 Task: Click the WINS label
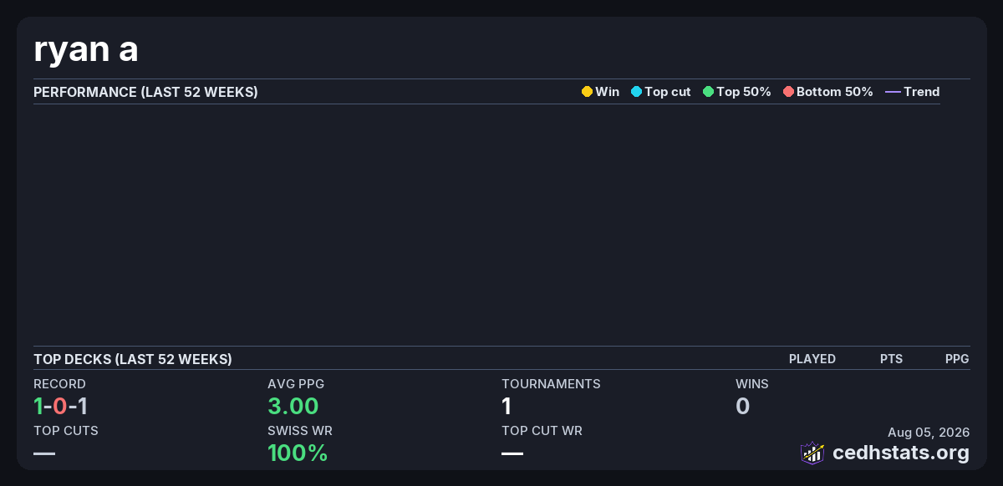(752, 384)
